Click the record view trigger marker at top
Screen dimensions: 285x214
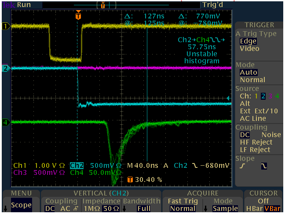point(103,5)
